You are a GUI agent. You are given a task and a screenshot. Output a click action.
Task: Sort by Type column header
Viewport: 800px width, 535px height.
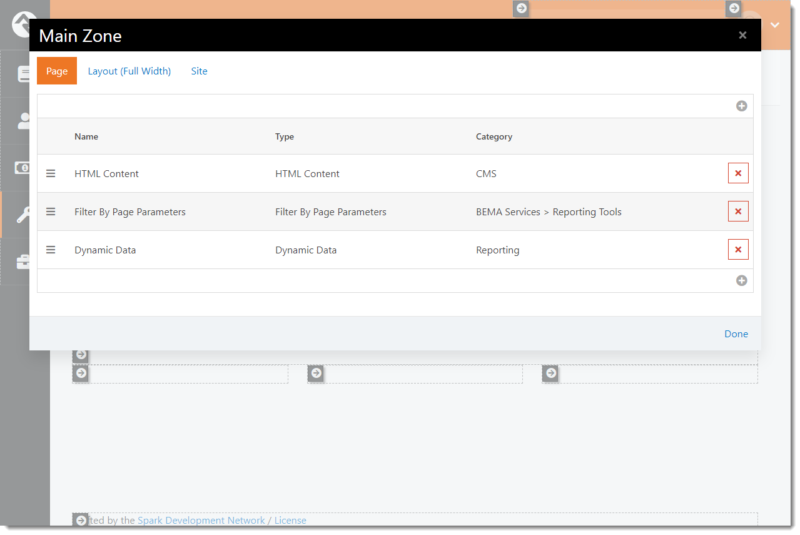pyautogui.click(x=285, y=136)
